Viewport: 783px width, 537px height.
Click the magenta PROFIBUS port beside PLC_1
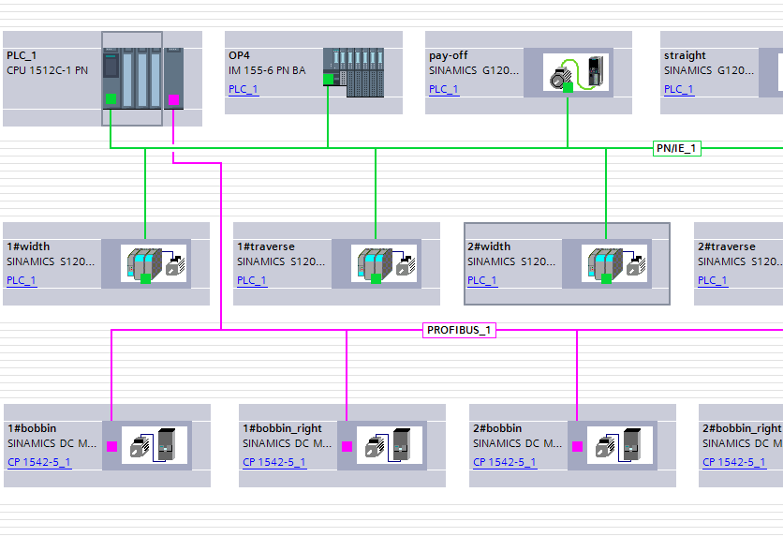click(173, 99)
